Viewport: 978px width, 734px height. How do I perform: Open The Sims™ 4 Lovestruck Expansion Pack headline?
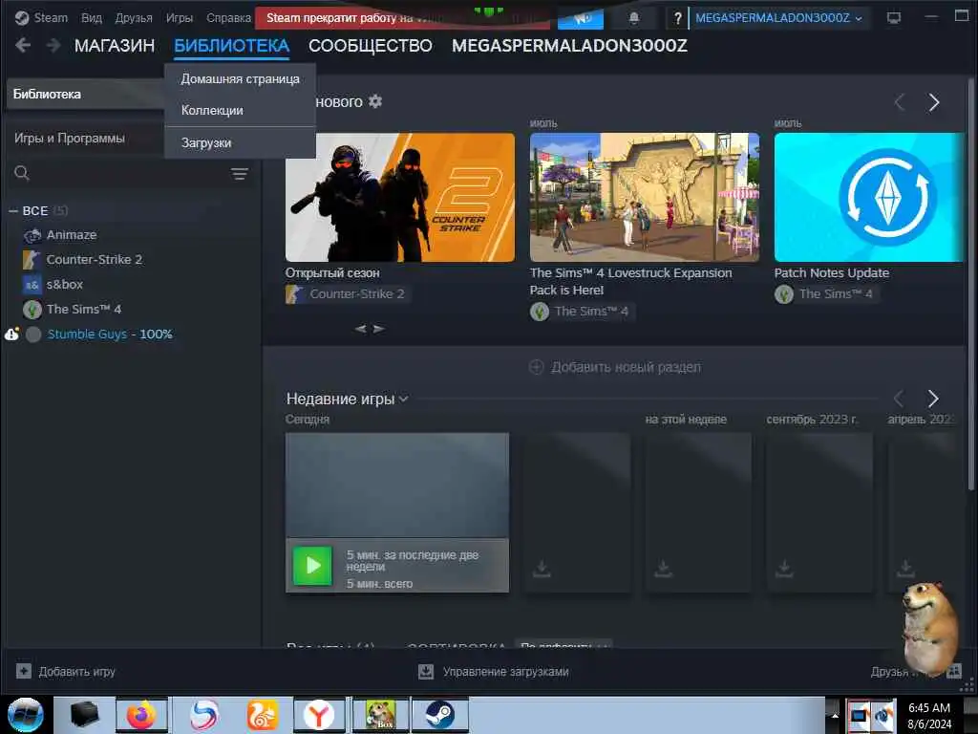click(x=630, y=282)
